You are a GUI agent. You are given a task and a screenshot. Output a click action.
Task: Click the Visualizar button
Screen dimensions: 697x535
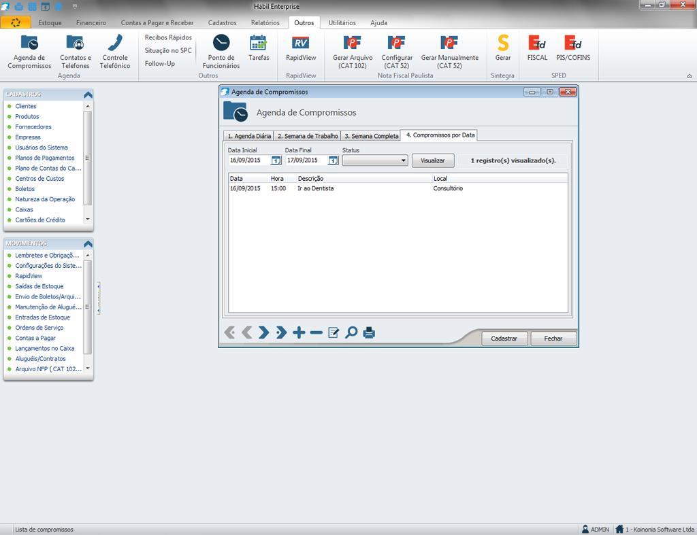[x=433, y=160]
